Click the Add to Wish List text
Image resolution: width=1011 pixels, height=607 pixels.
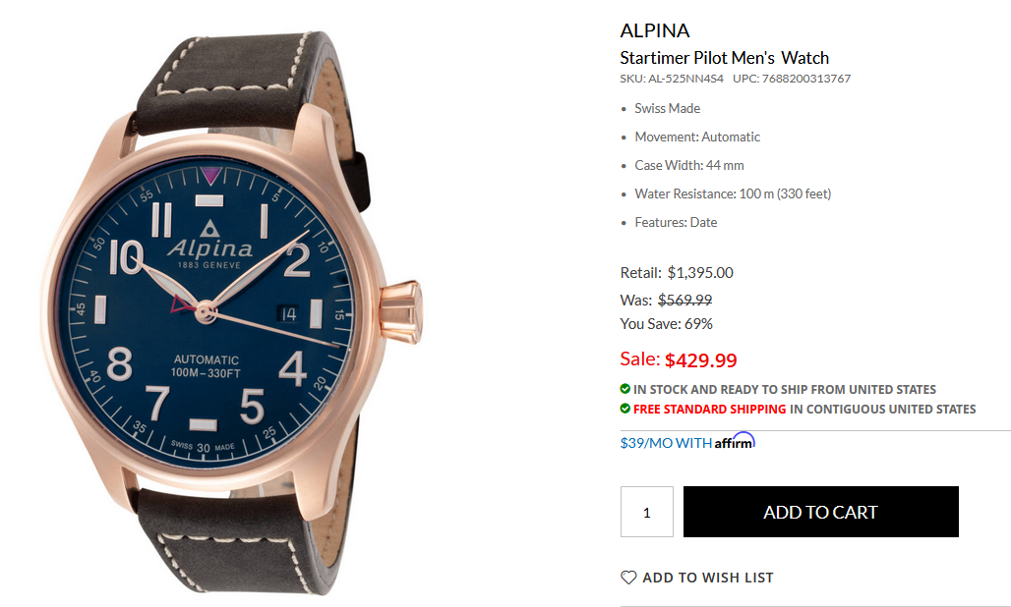(708, 578)
